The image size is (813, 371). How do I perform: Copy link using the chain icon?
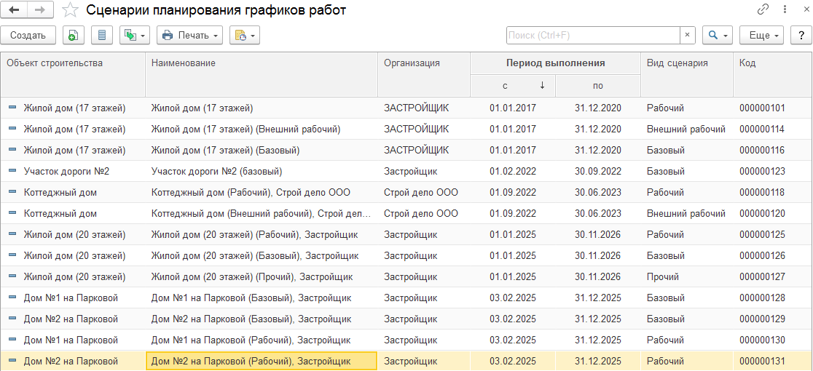tap(763, 10)
